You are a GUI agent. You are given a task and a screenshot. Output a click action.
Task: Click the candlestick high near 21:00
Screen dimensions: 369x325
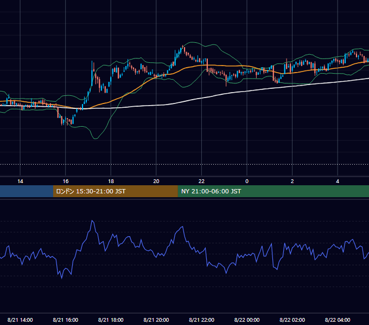click(183, 46)
